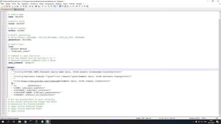Open the Инструменты menu
The width and height of the screenshot is (221, 124).
(50, 4)
